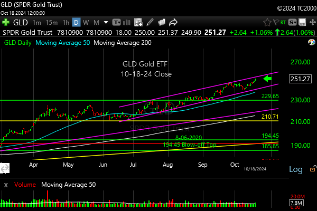Select the D daily time frame

coord(76,22)
